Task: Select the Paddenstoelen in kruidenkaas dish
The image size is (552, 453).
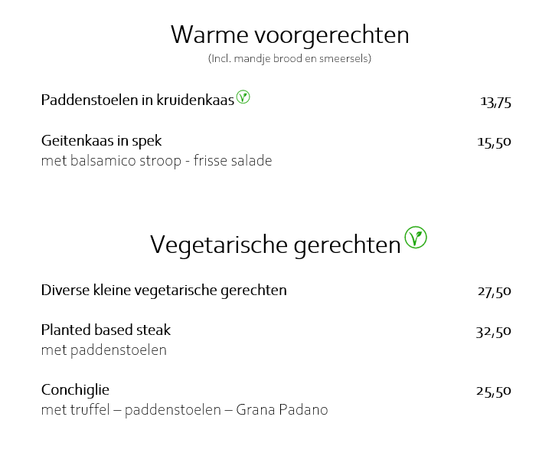Action: tap(137, 100)
